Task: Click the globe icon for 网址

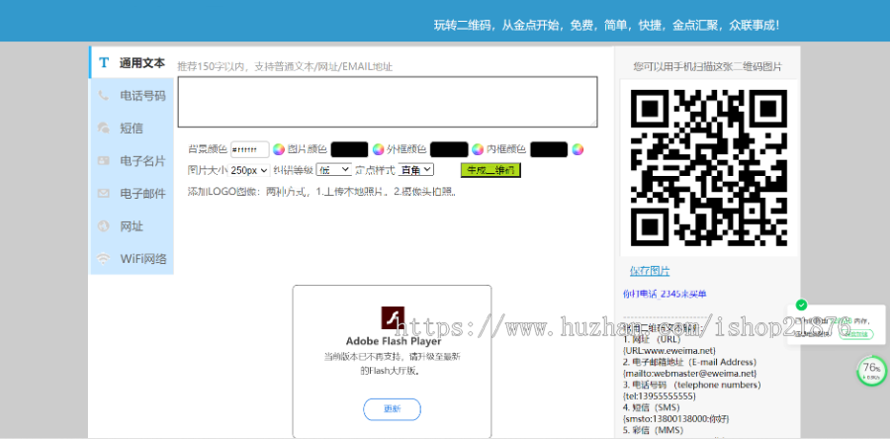Action: click(x=103, y=226)
